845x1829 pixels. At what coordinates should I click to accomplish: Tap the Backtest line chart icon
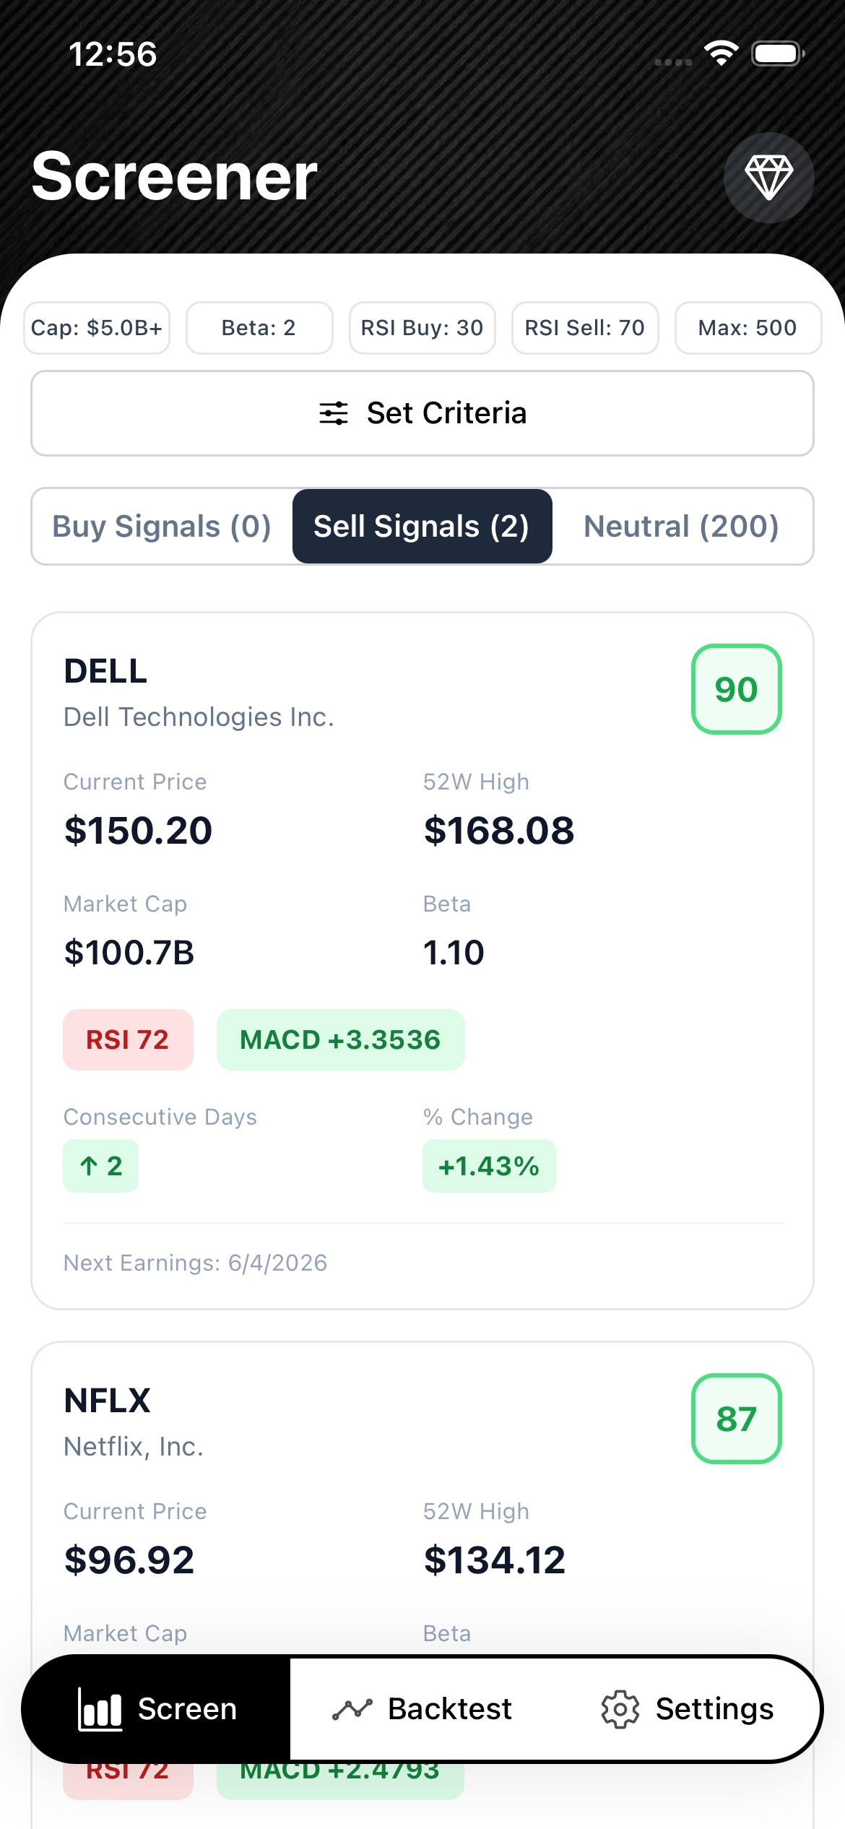(352, 1709)
